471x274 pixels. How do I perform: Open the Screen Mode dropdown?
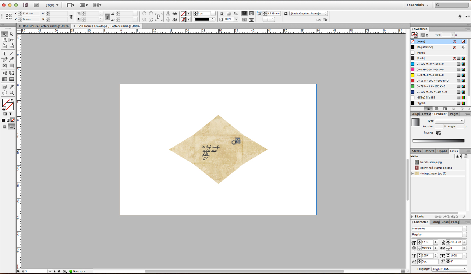pyautogui.click(x=84, y=5)
